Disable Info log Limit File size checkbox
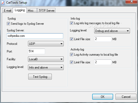This screenshot has width=138, height=103. (71, 39)
